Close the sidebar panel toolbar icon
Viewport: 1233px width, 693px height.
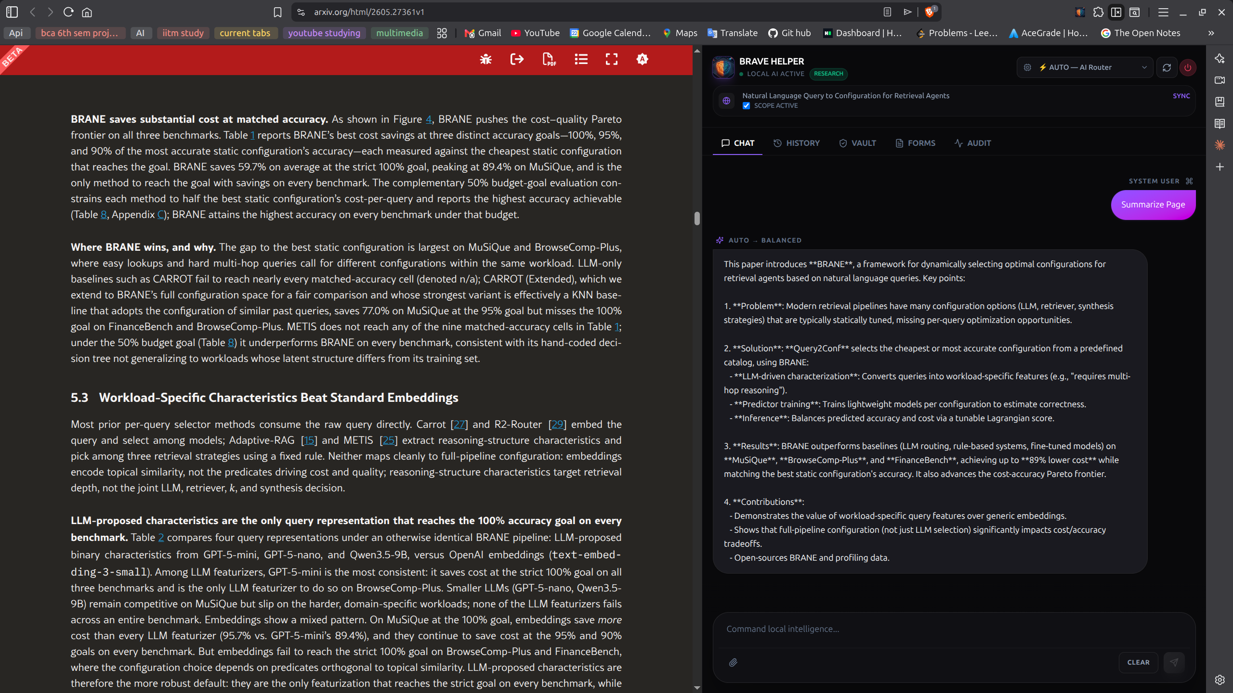click(1116, 12)
